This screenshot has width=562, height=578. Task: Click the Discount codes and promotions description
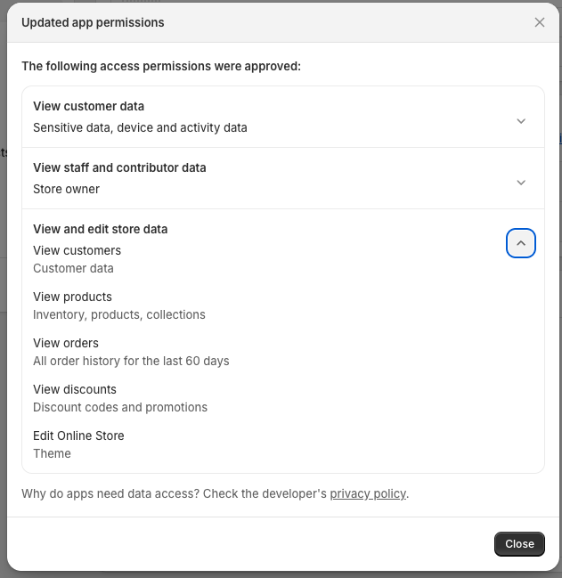[120, 407]
